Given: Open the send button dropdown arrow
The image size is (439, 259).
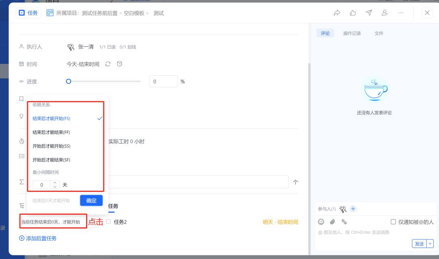Looking at the screenshot, I should [x=430, y=244].
